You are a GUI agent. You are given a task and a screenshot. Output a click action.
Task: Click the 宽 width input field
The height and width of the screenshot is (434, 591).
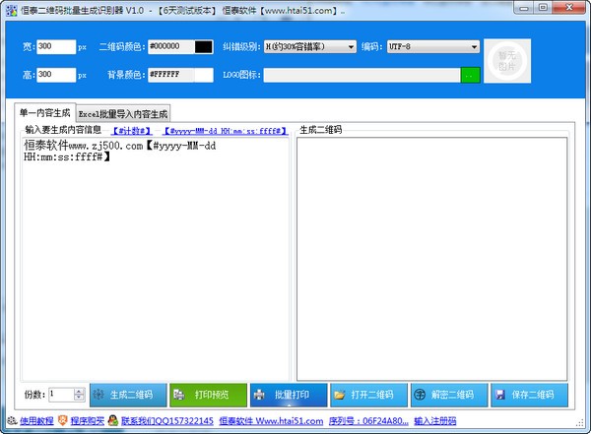[56, 46]
